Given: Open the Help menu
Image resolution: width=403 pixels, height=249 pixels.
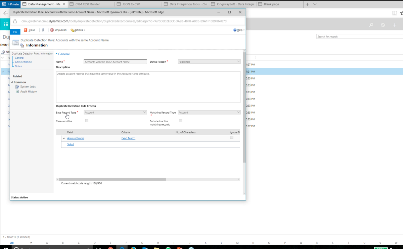Looking at the screenshot, I should click(239, 30).
